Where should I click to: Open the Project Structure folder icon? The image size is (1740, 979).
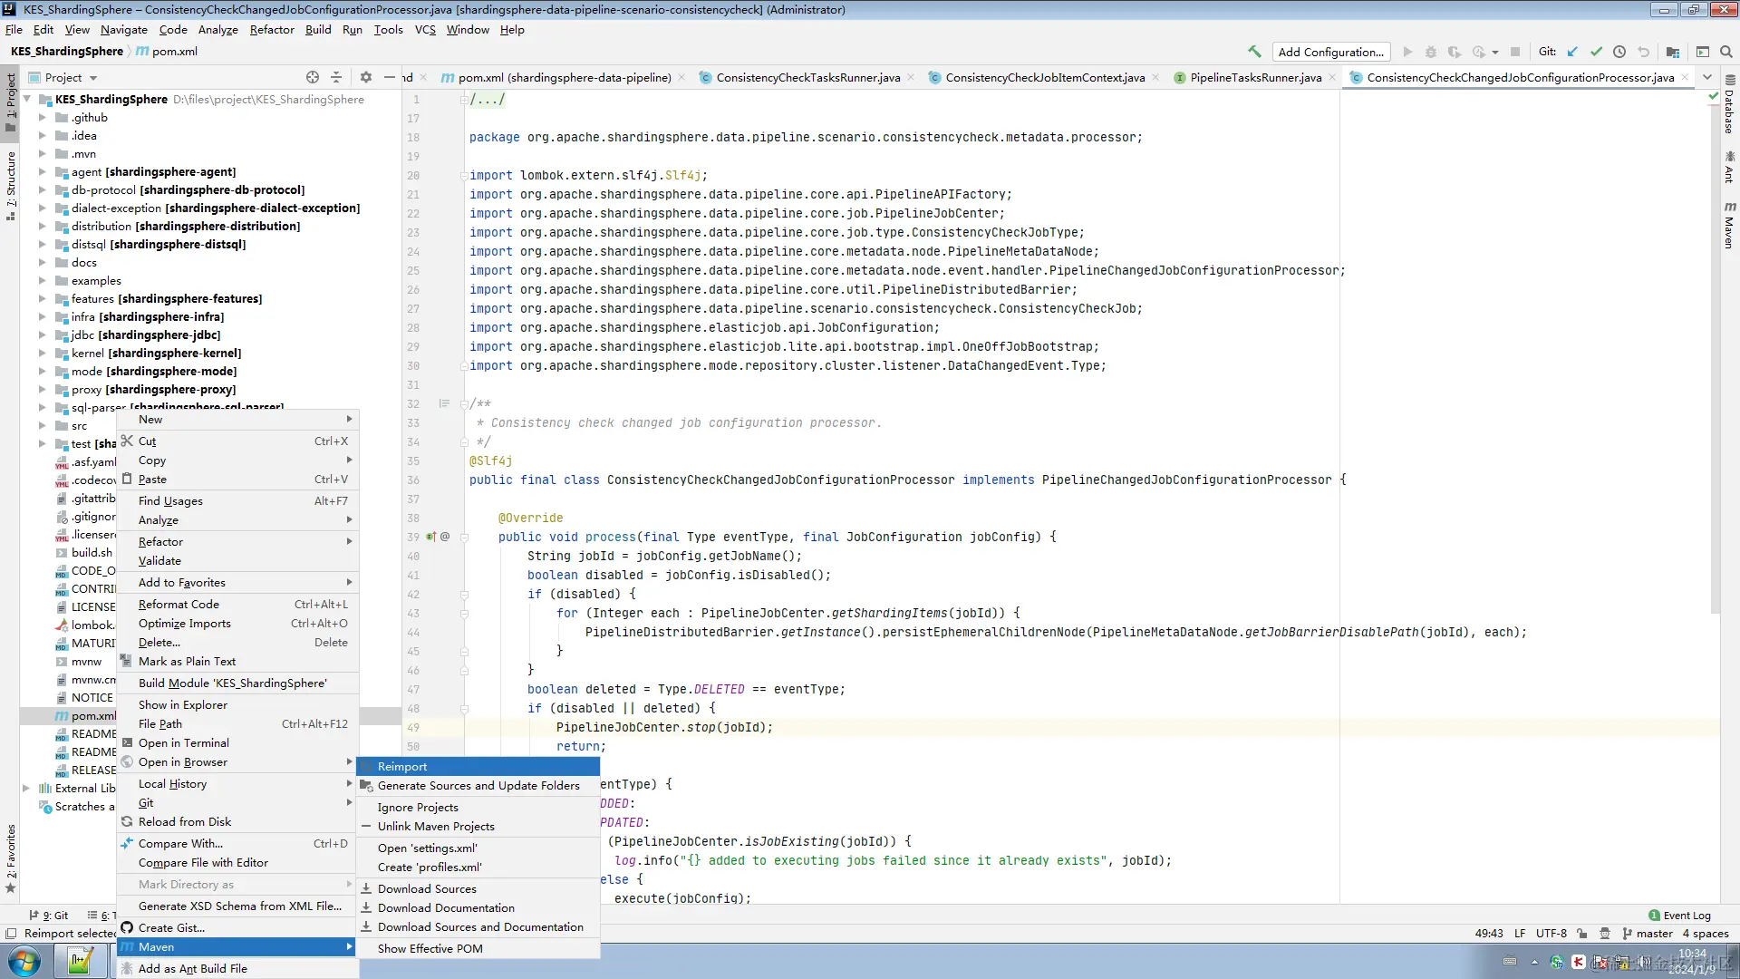tap(1673, 52)
